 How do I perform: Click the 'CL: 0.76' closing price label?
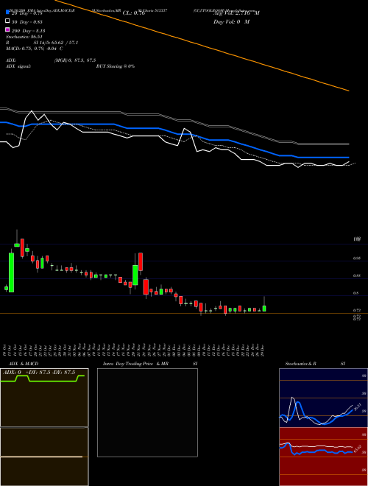[x=134, y=13]
